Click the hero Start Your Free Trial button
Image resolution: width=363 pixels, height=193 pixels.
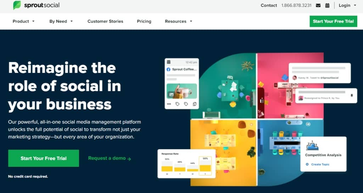[x=44, y=158]
